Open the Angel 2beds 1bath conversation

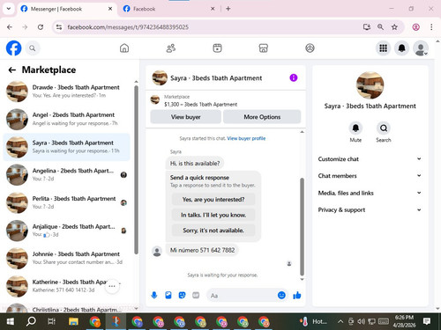(67, 119)
